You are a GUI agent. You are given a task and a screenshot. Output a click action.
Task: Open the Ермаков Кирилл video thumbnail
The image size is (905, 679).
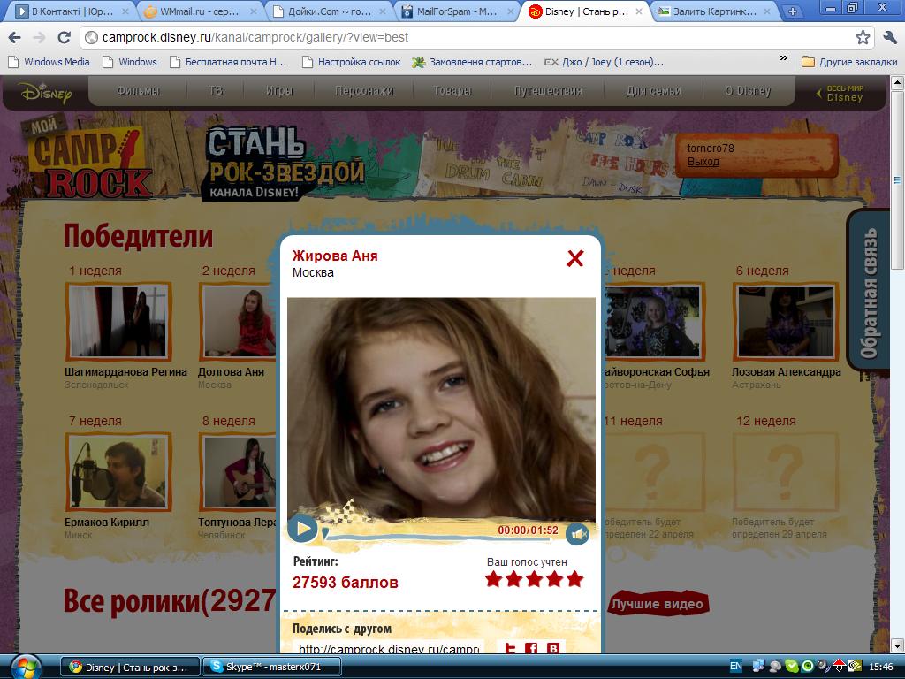point(118,472)
